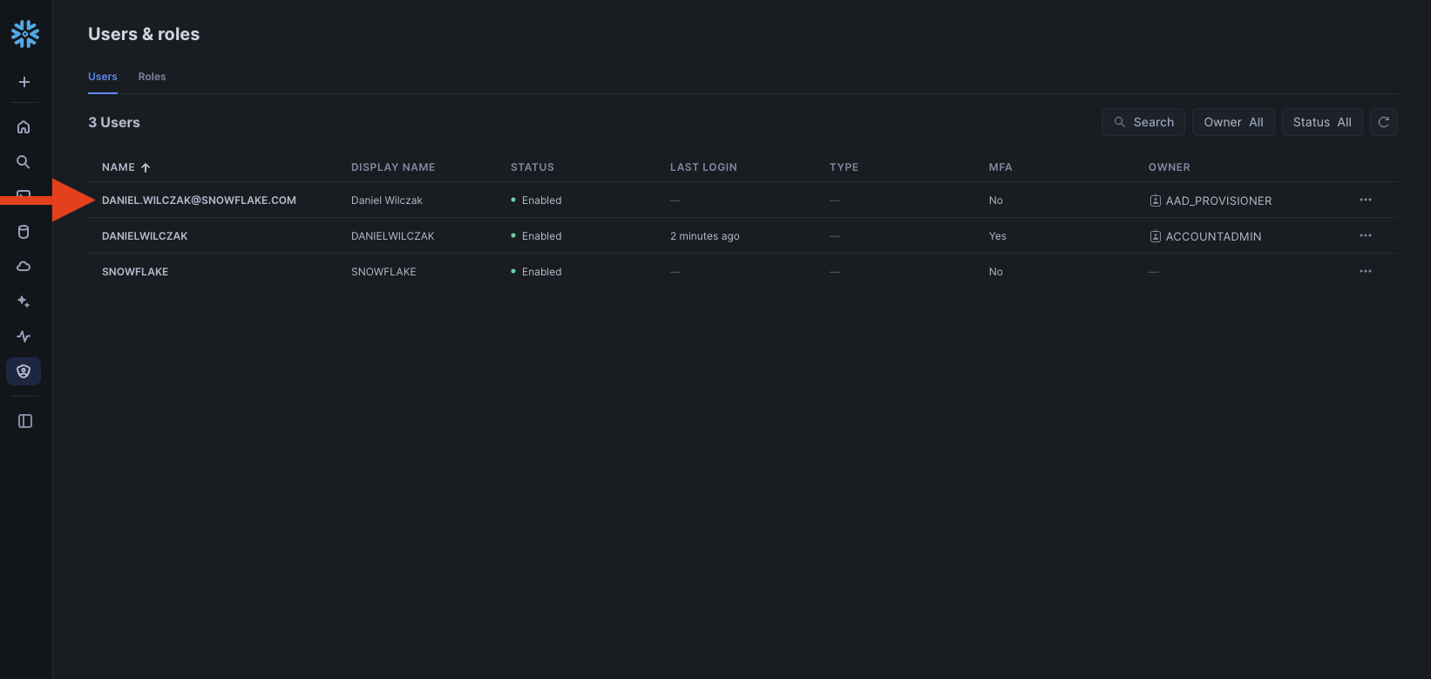Click the Snowflake logo icon
The height and width of the screenshot is (679, 1431).
[25, 34]
